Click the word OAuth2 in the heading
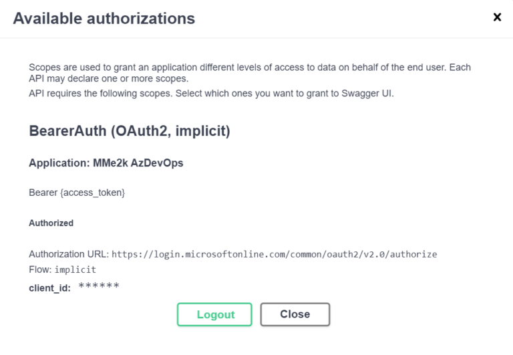513x355 pixels. coord(142,131)
